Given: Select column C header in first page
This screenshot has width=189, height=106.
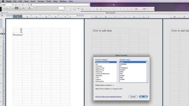Looking at the screenshot, I should (x=37, y=17).
